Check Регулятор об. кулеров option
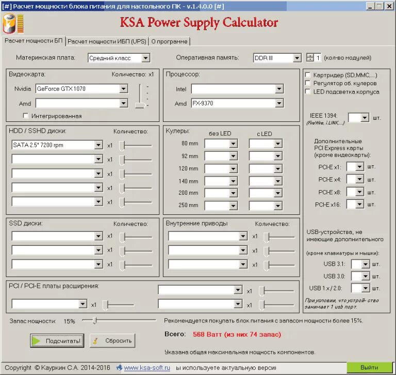 308,83
